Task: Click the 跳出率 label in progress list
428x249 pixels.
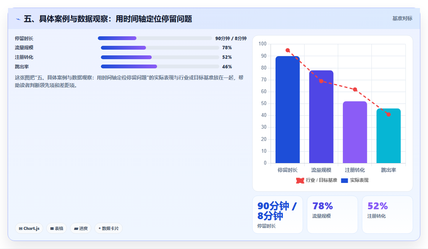Action: (22, 66)
